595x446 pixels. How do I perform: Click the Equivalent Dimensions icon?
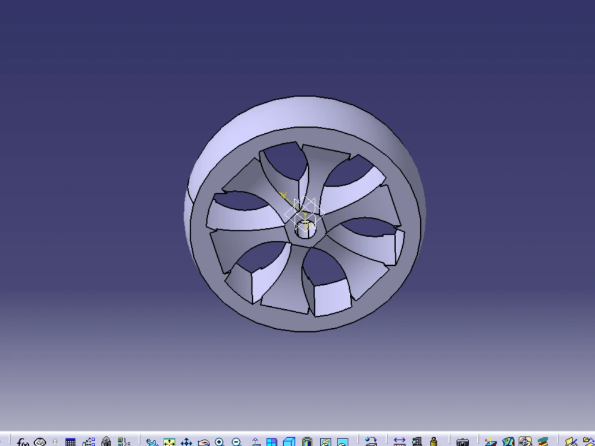coord(124,442)
